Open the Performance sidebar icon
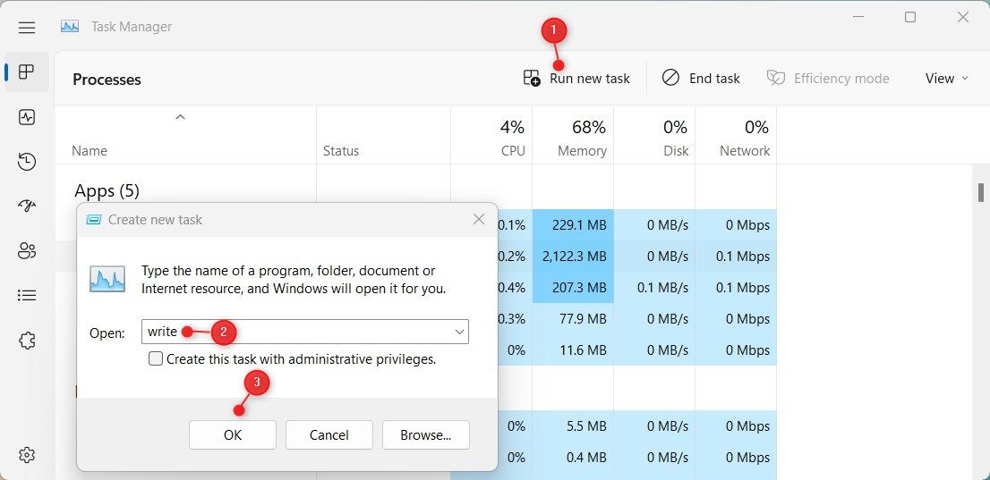990x480 pixels. click(27, 117)
